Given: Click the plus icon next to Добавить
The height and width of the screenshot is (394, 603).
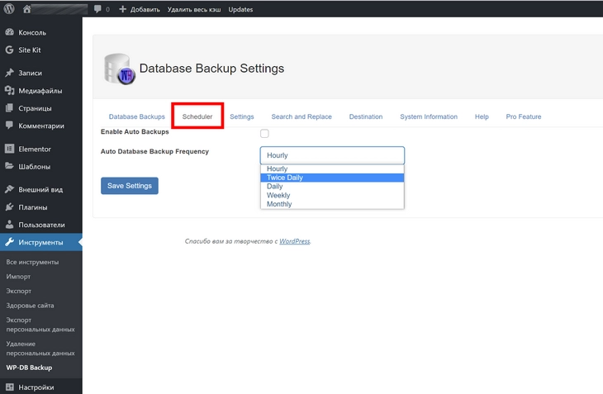Looking at the screenshot, I should [123, 9].
